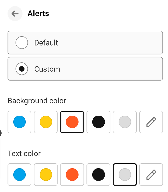
Task: Choose blue background color swatch
Action: [x=19, y=122]
